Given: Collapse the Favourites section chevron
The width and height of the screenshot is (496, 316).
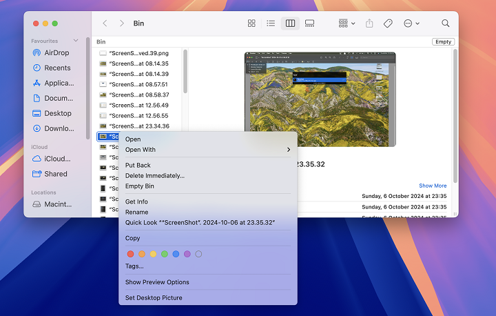Looking at the screenshot, I should [76, 41].
